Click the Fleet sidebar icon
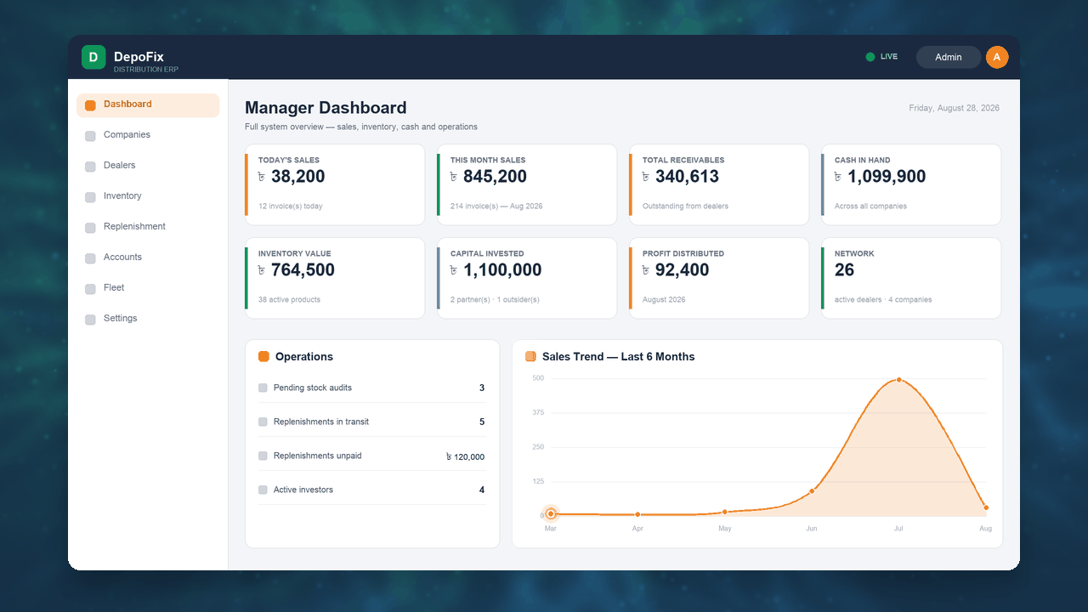This screenshot has height=612, width=1088. pos(90,289)
